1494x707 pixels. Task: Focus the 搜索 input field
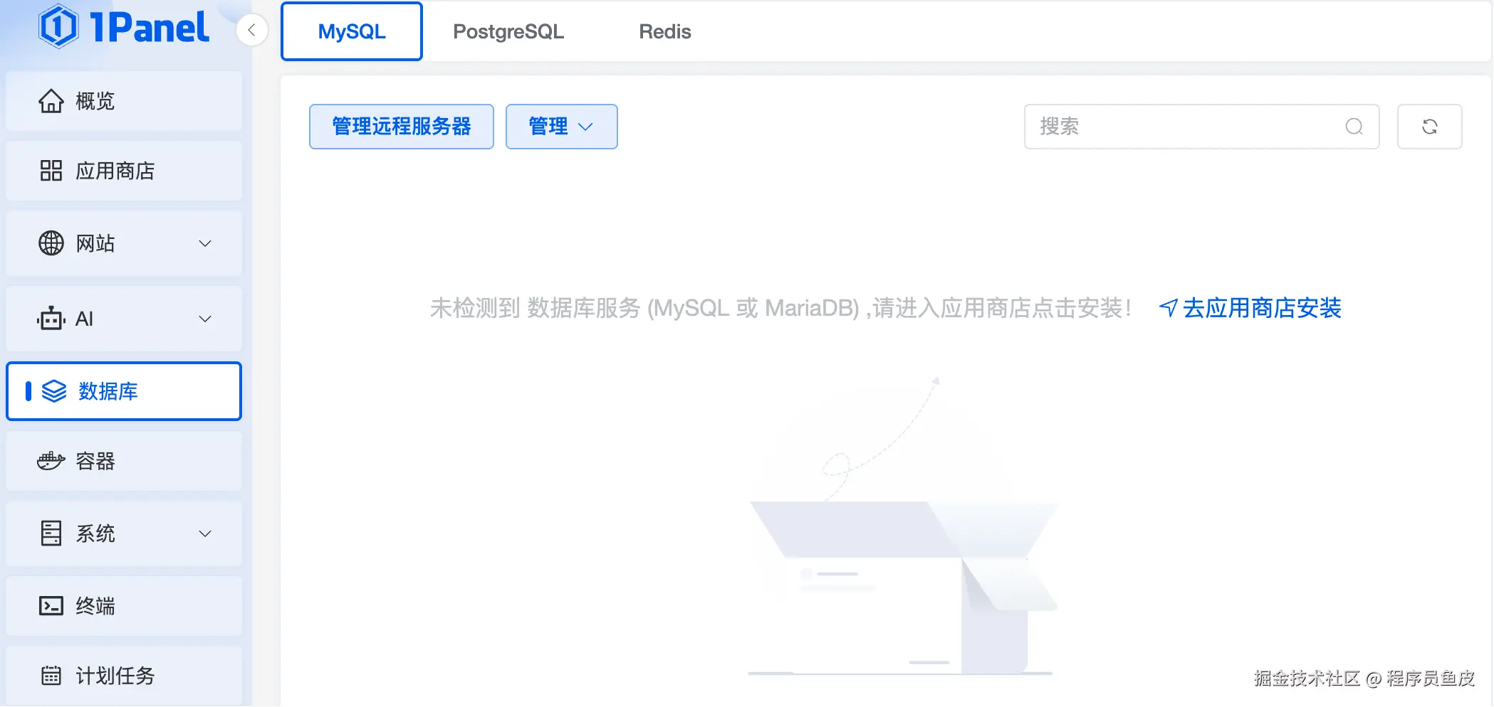1201,127
